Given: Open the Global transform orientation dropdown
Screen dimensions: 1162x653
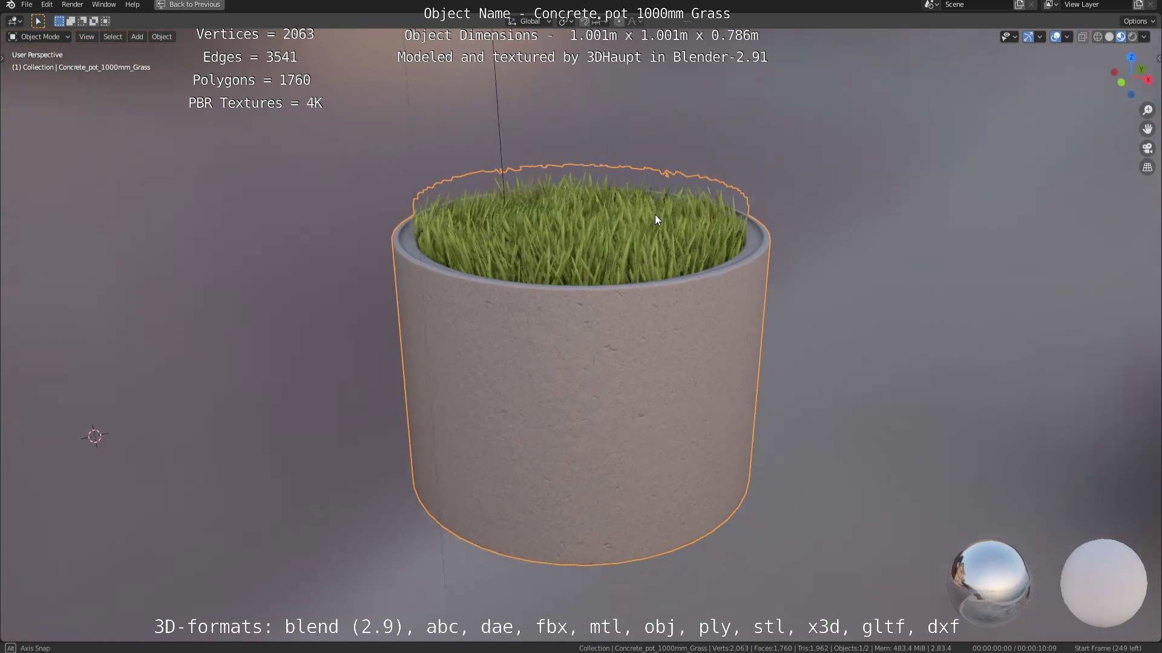Looking at the screenshot, I should (x=530, y=21).
